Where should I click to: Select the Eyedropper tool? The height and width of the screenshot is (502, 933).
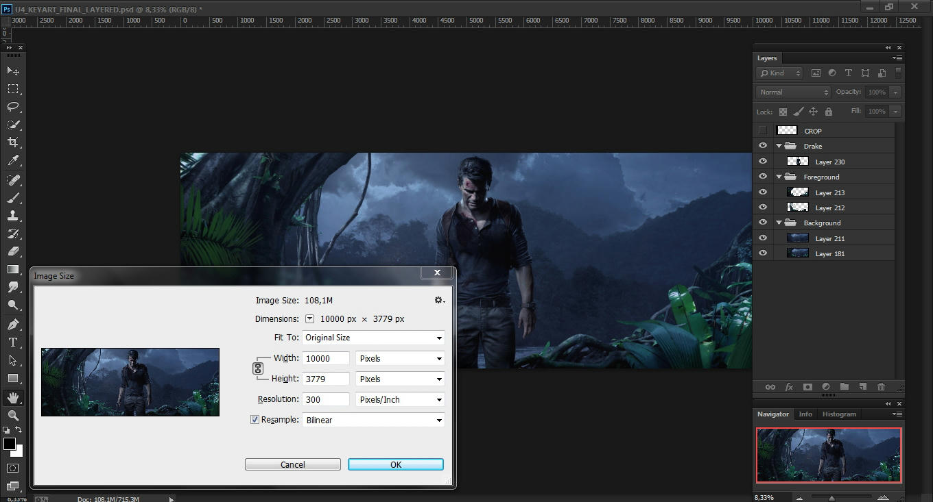click(x=12, y=160)
